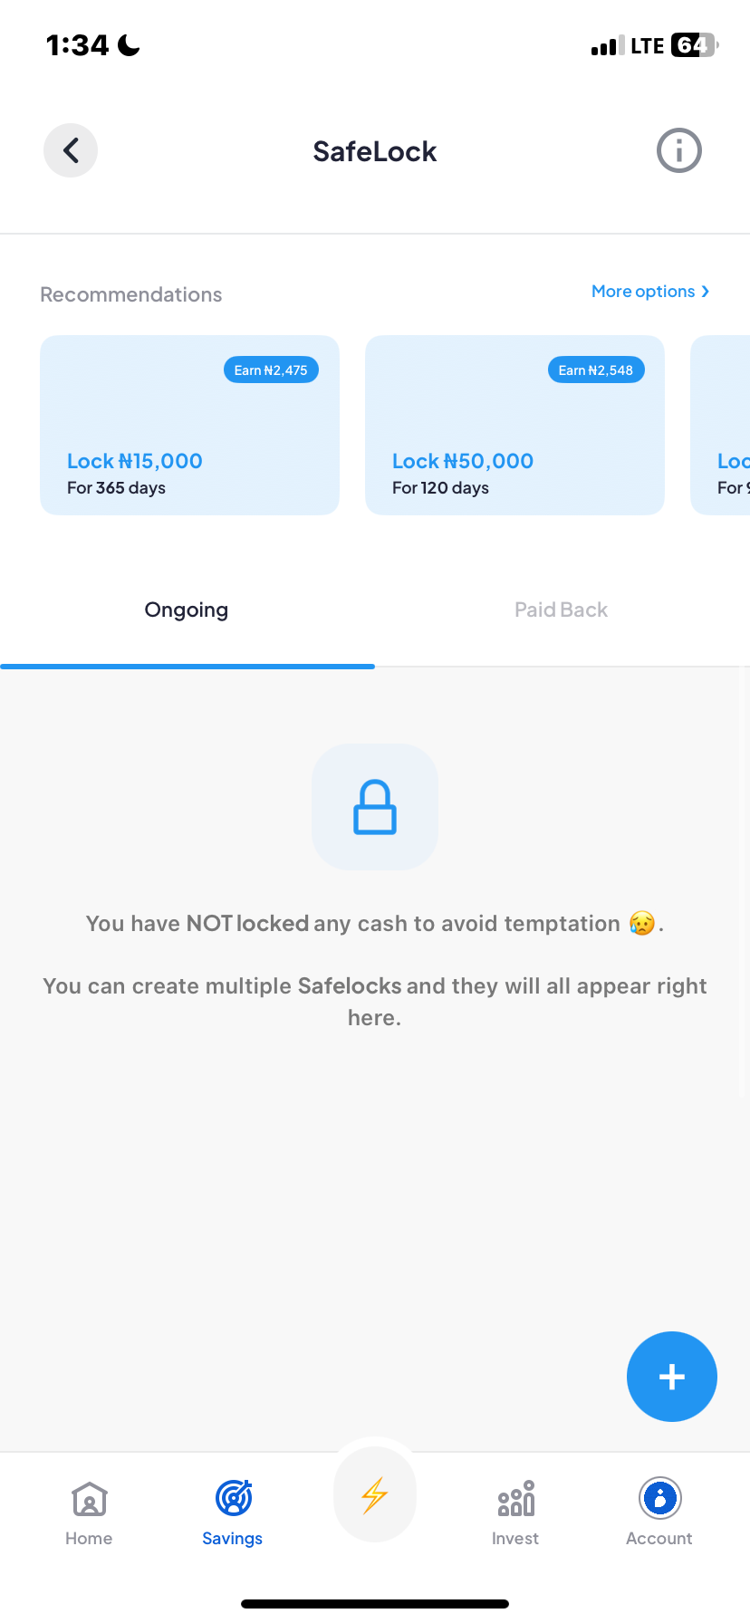Tap the Ongoing tab progress underline
The image size is (750, 1623).
[187, 666]
